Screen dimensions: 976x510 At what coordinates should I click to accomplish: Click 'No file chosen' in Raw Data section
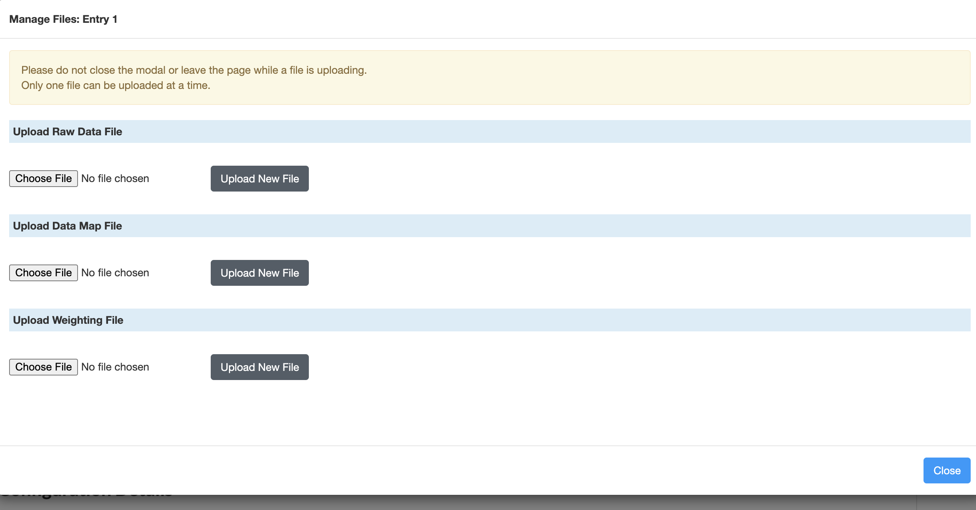[115, 179]
